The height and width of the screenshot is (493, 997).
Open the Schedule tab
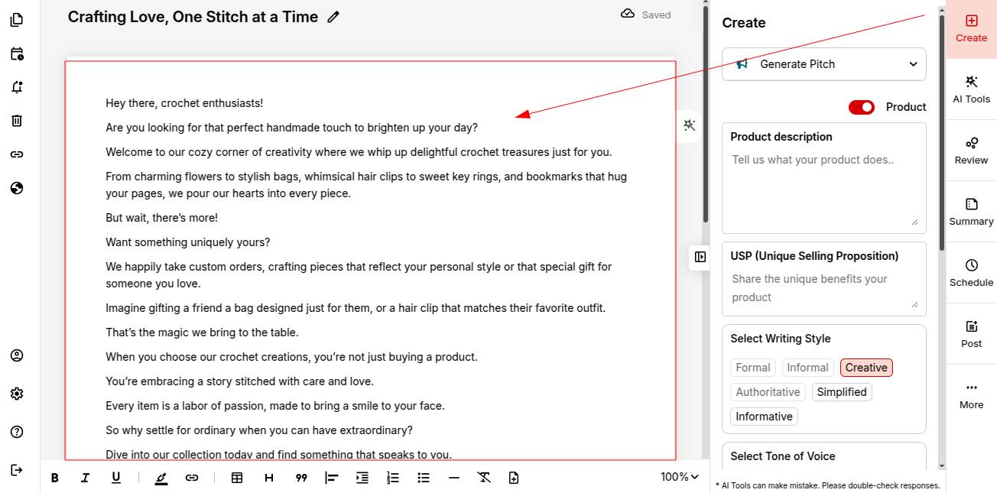pyautogui.click(x=971, y=273)
